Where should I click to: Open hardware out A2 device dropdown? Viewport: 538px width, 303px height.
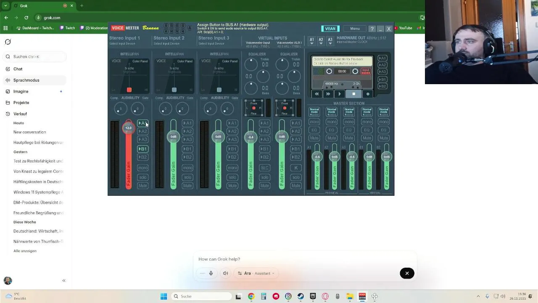(x=321, y=41)
